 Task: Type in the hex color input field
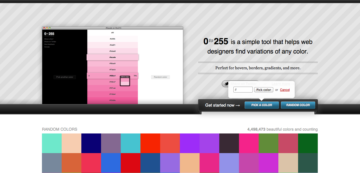coord(243,90)
